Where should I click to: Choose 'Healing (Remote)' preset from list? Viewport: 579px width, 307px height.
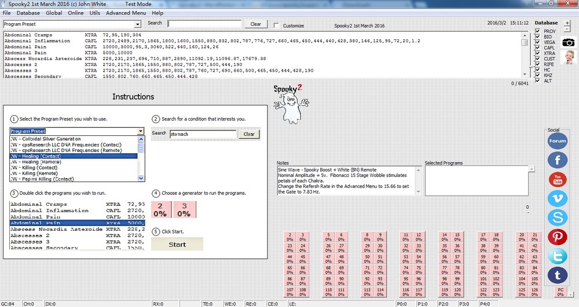(73, 162)
